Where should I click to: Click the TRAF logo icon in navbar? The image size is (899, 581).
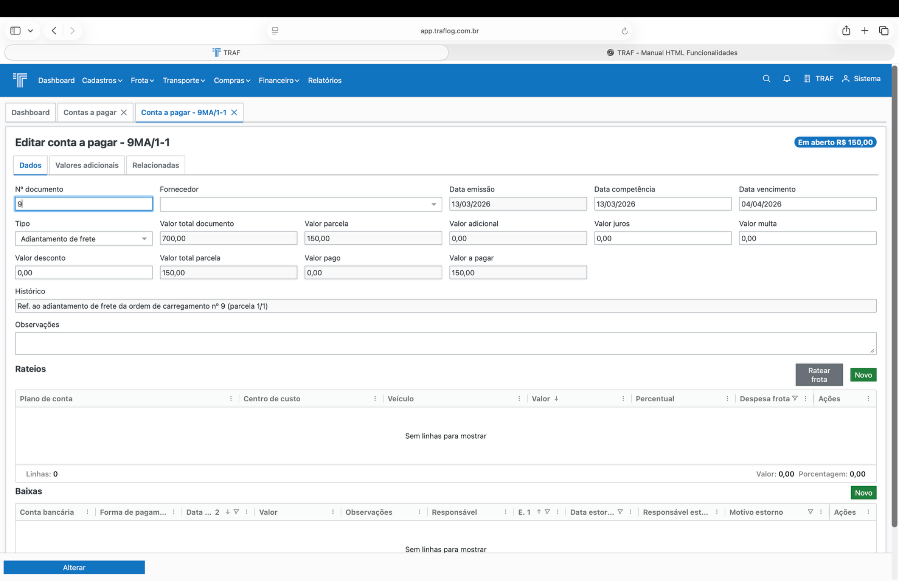[20, 80]
